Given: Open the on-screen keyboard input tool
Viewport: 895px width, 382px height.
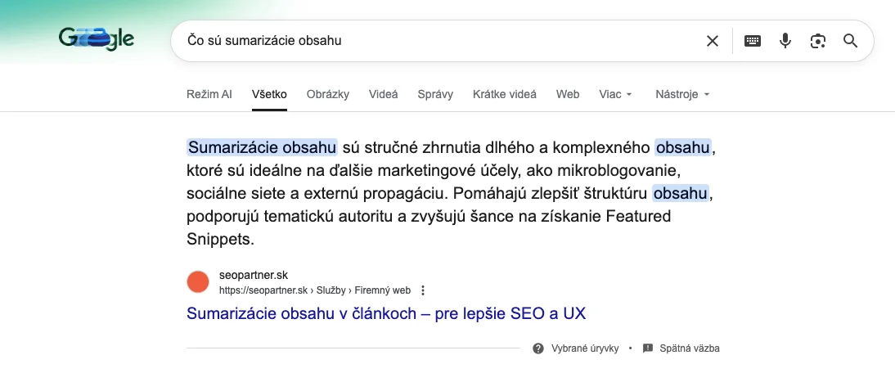Looking at the screenshot, I should click(x=753, y=41).
